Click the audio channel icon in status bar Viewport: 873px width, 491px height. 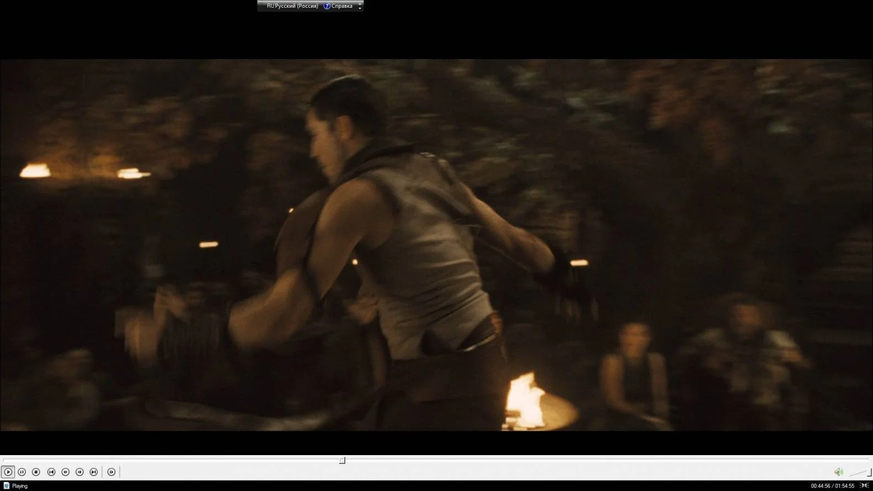[865, 485]
